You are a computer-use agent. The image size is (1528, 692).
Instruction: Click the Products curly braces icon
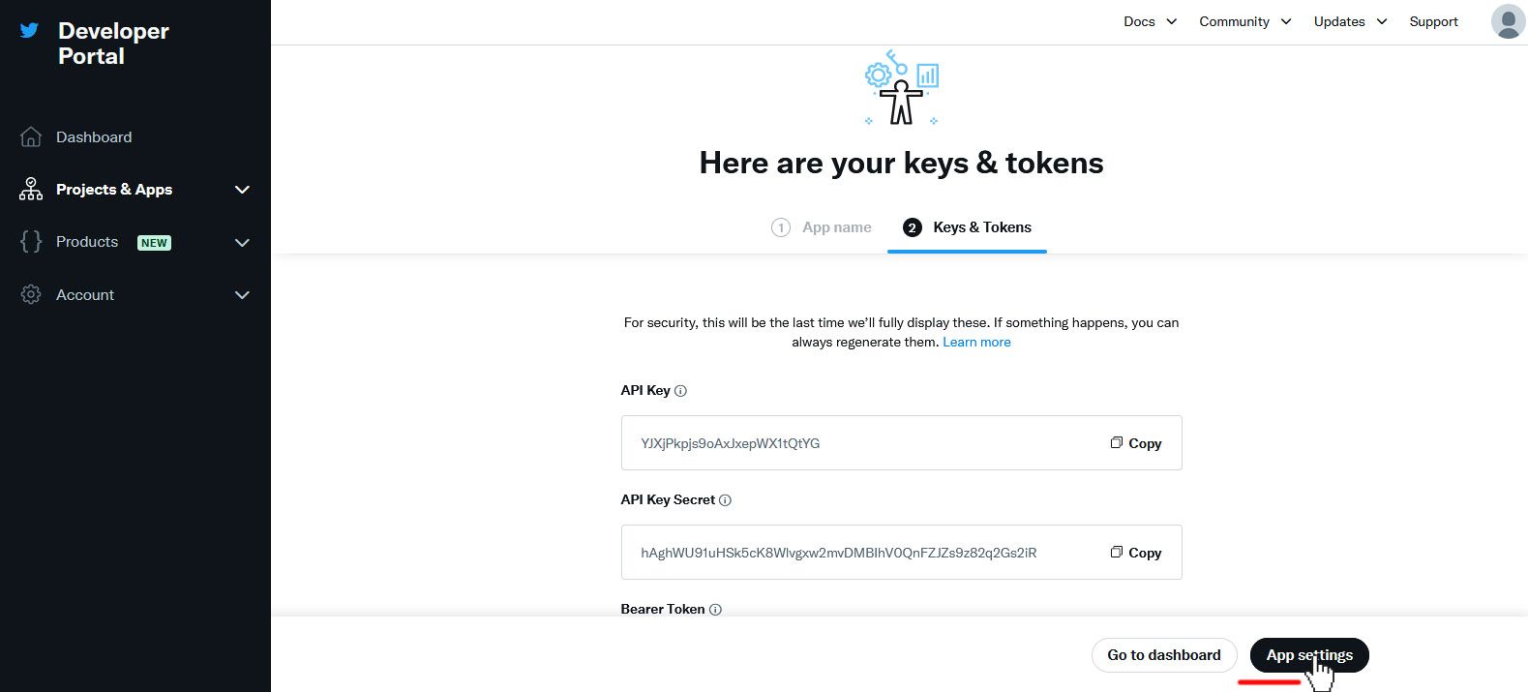click(x=31, y=242)
